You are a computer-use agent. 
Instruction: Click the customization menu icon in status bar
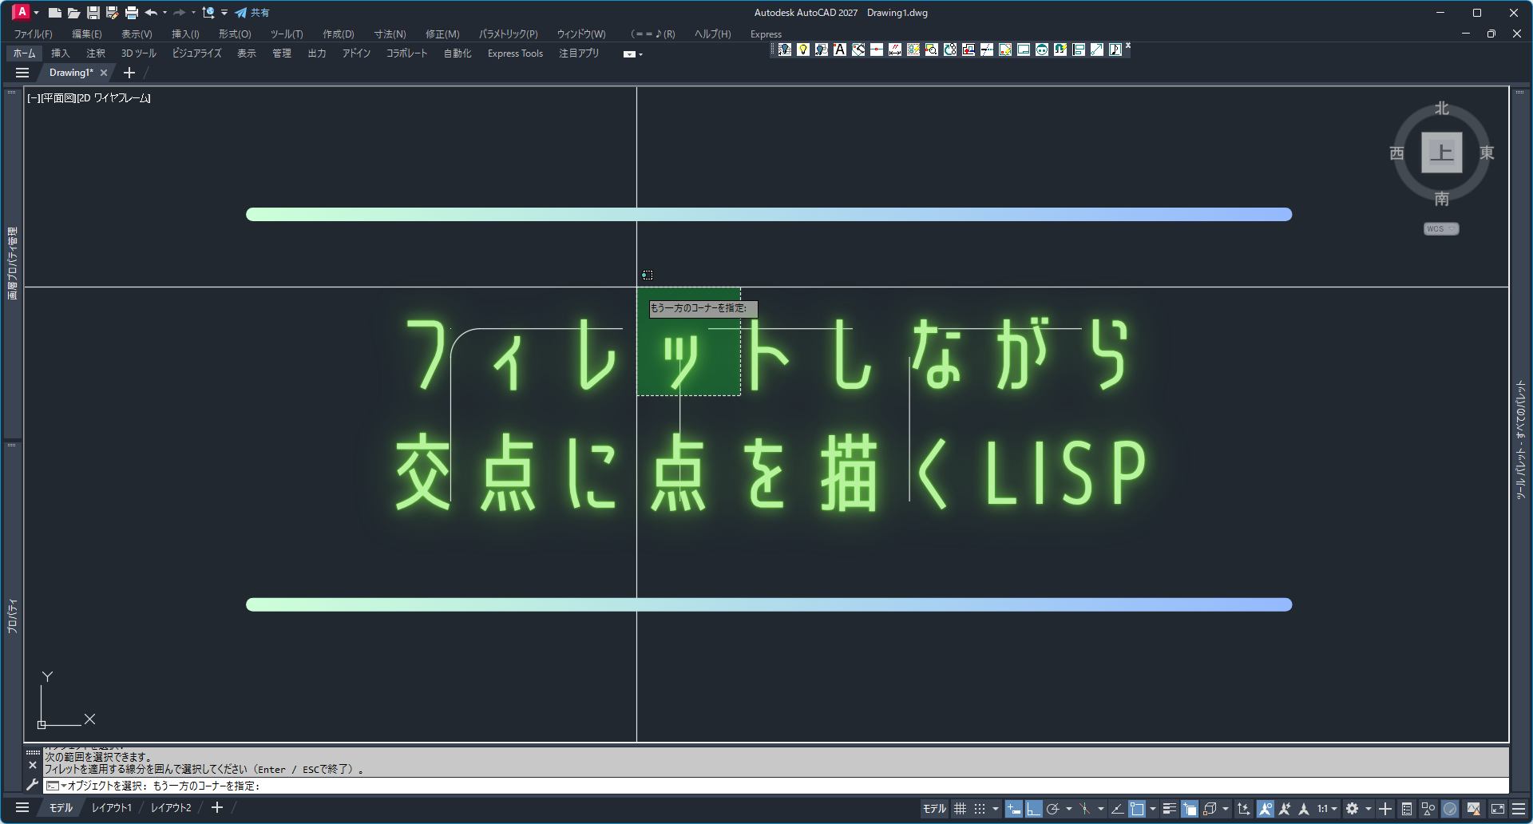1519,809
